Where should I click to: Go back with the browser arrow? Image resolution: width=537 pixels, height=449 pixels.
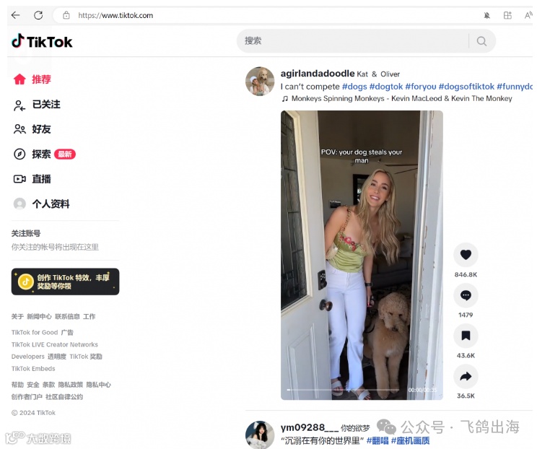coord(15,15)
